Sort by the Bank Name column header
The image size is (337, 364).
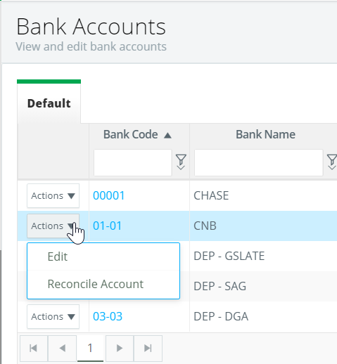point(265,134)
